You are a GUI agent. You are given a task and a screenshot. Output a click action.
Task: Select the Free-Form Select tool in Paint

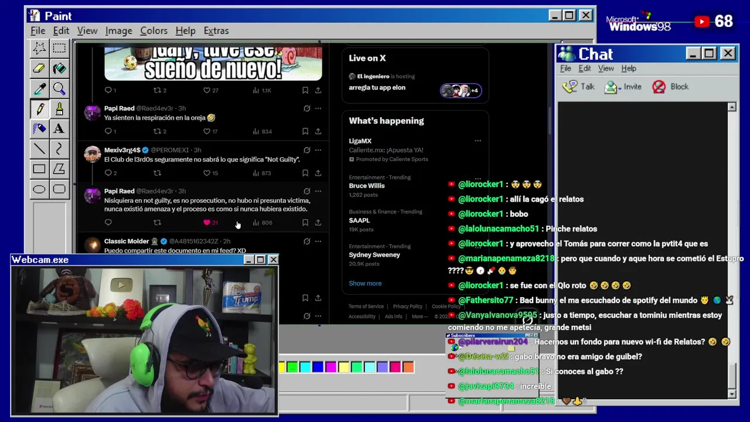(39, 48)
